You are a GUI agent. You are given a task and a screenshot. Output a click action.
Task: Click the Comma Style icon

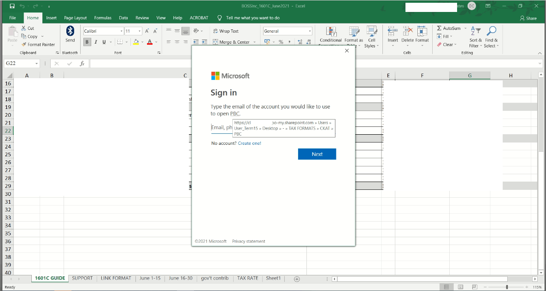point(289,42)
